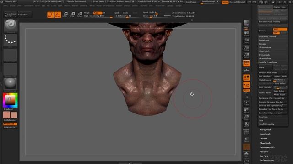The height and width of the screenshot is (164, 293).
Task: Toggle the Mrgb channel button
Action: tap(87, 13)
